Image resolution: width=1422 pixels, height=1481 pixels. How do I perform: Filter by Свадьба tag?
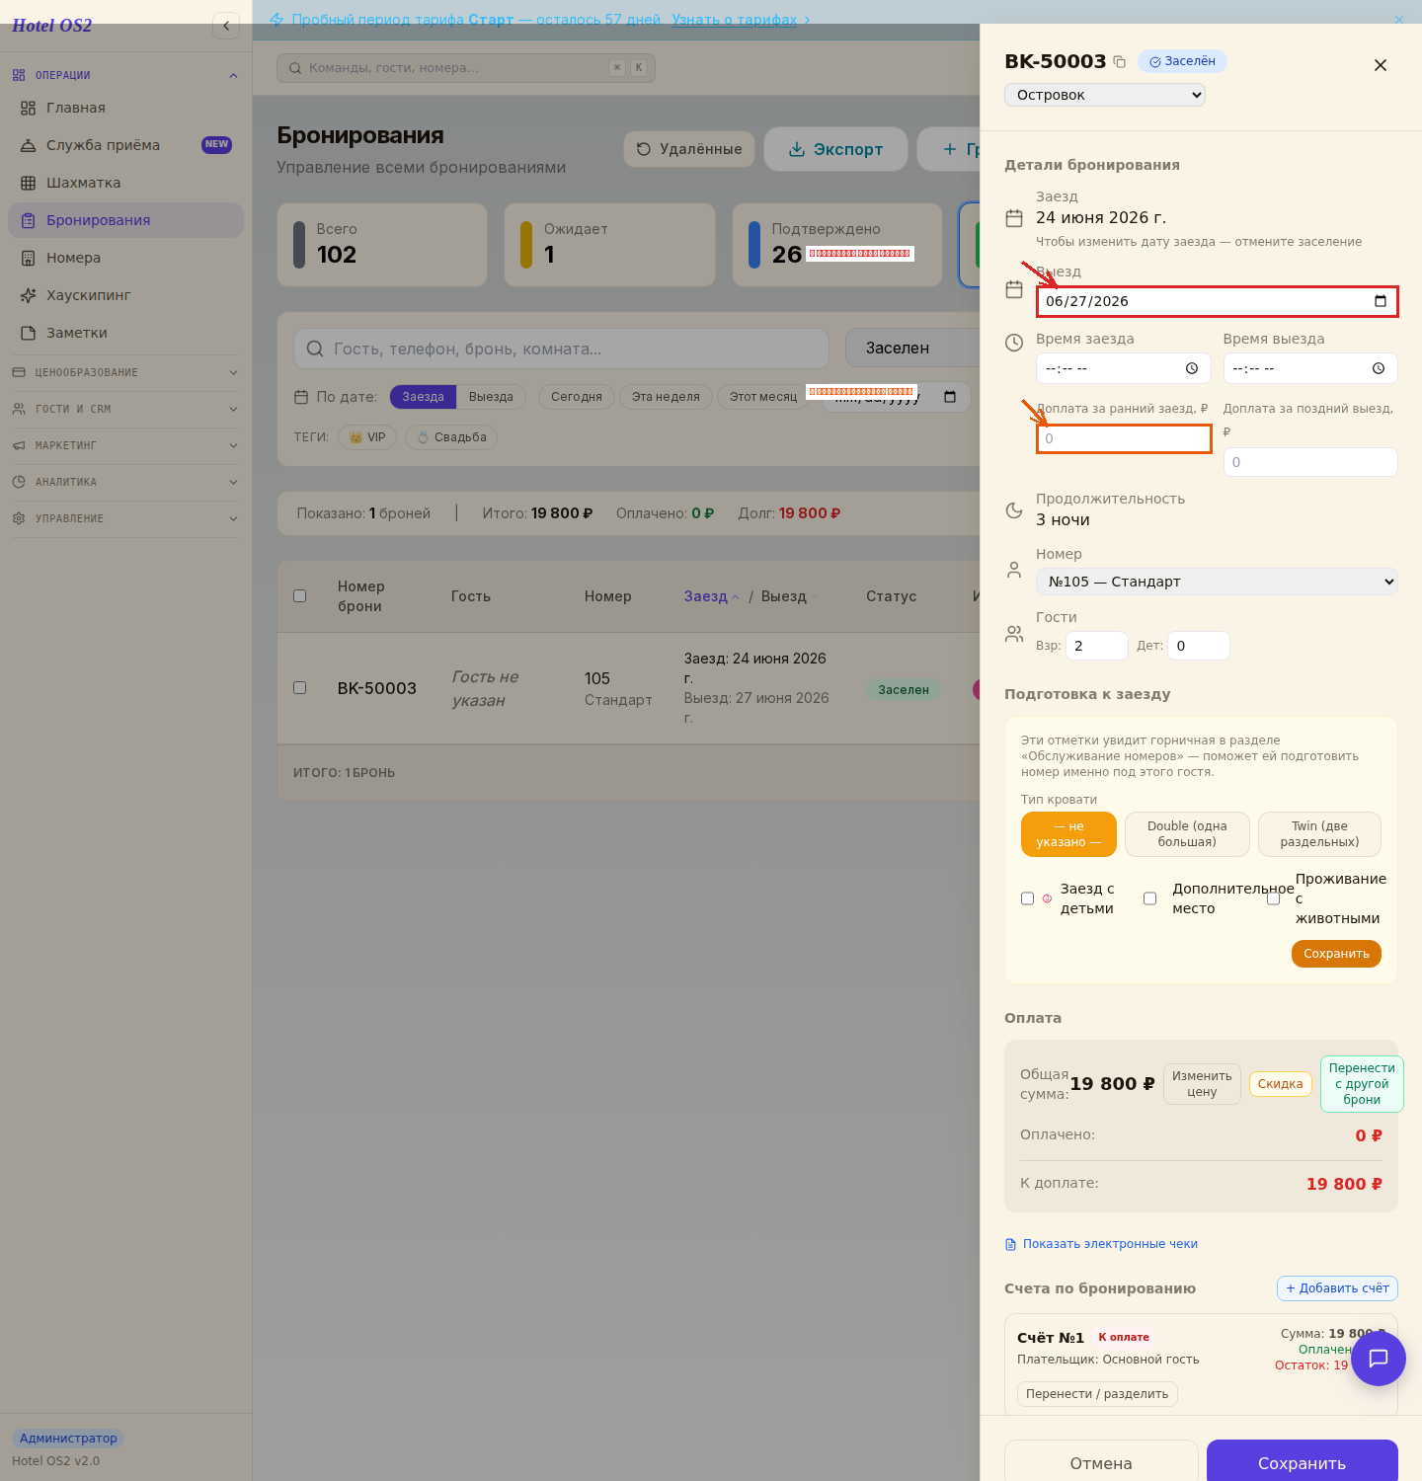click(451, 437)
